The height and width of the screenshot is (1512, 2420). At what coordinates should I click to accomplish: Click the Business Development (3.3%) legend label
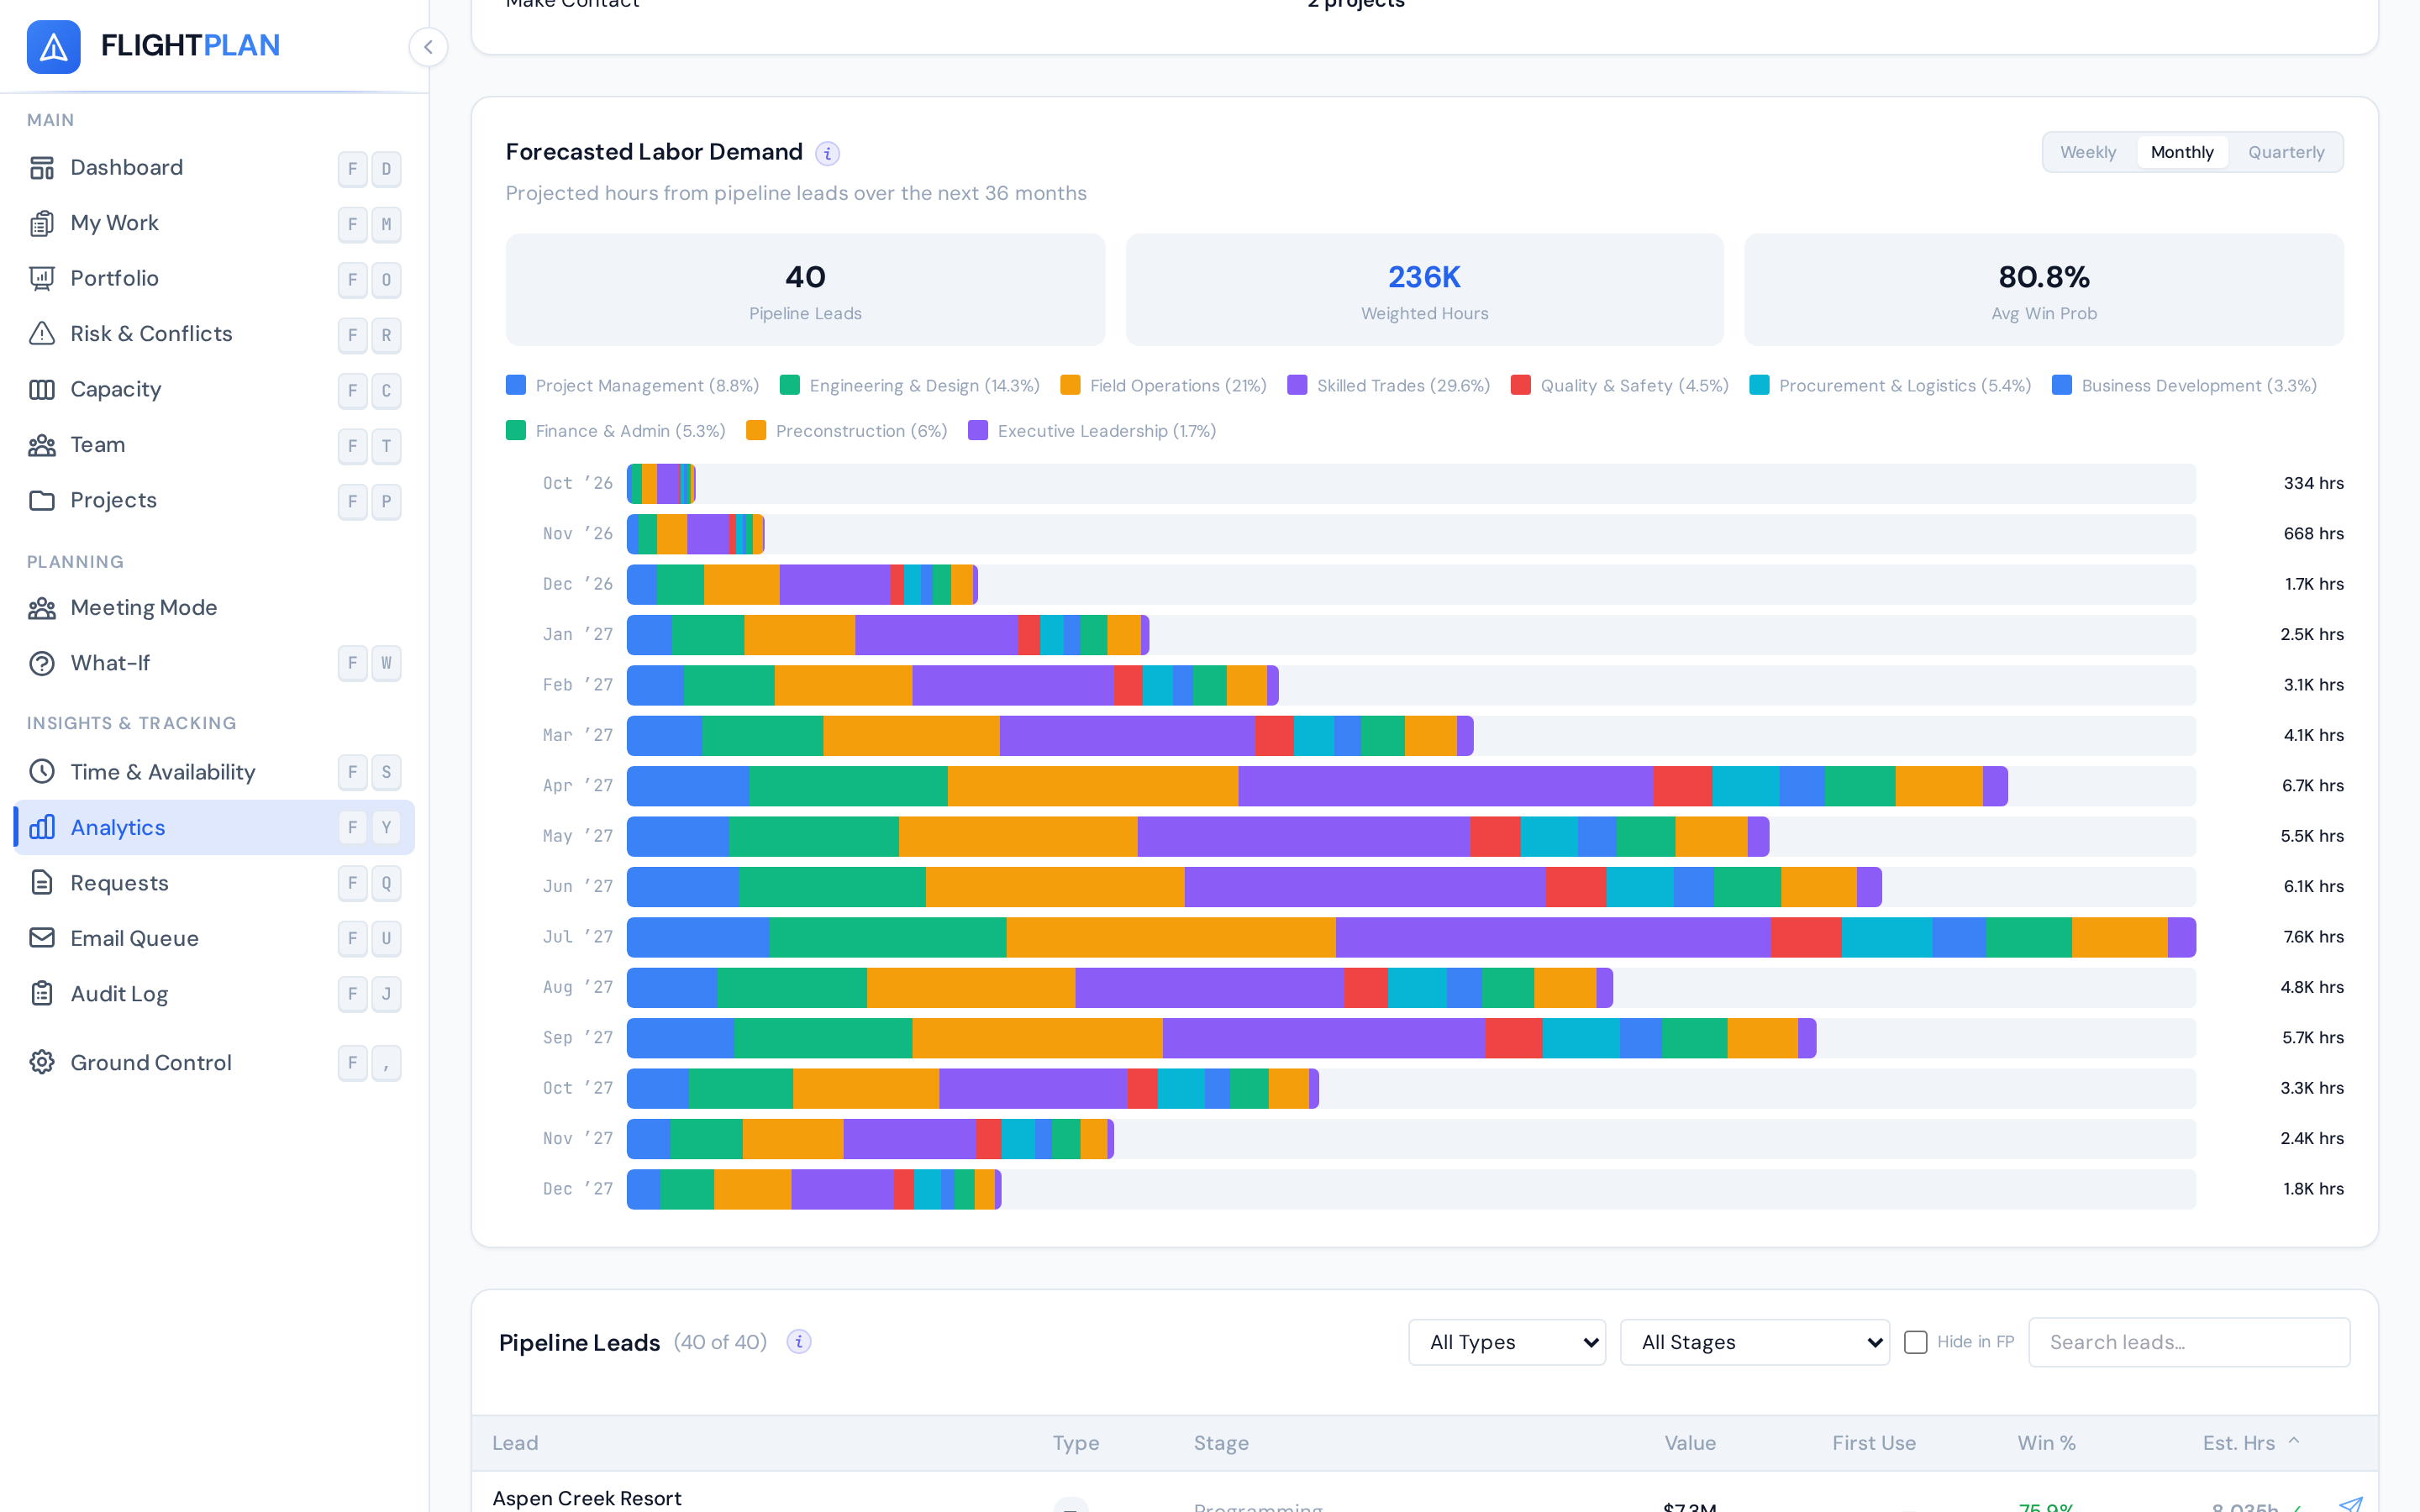click(x=2199, y=386)
